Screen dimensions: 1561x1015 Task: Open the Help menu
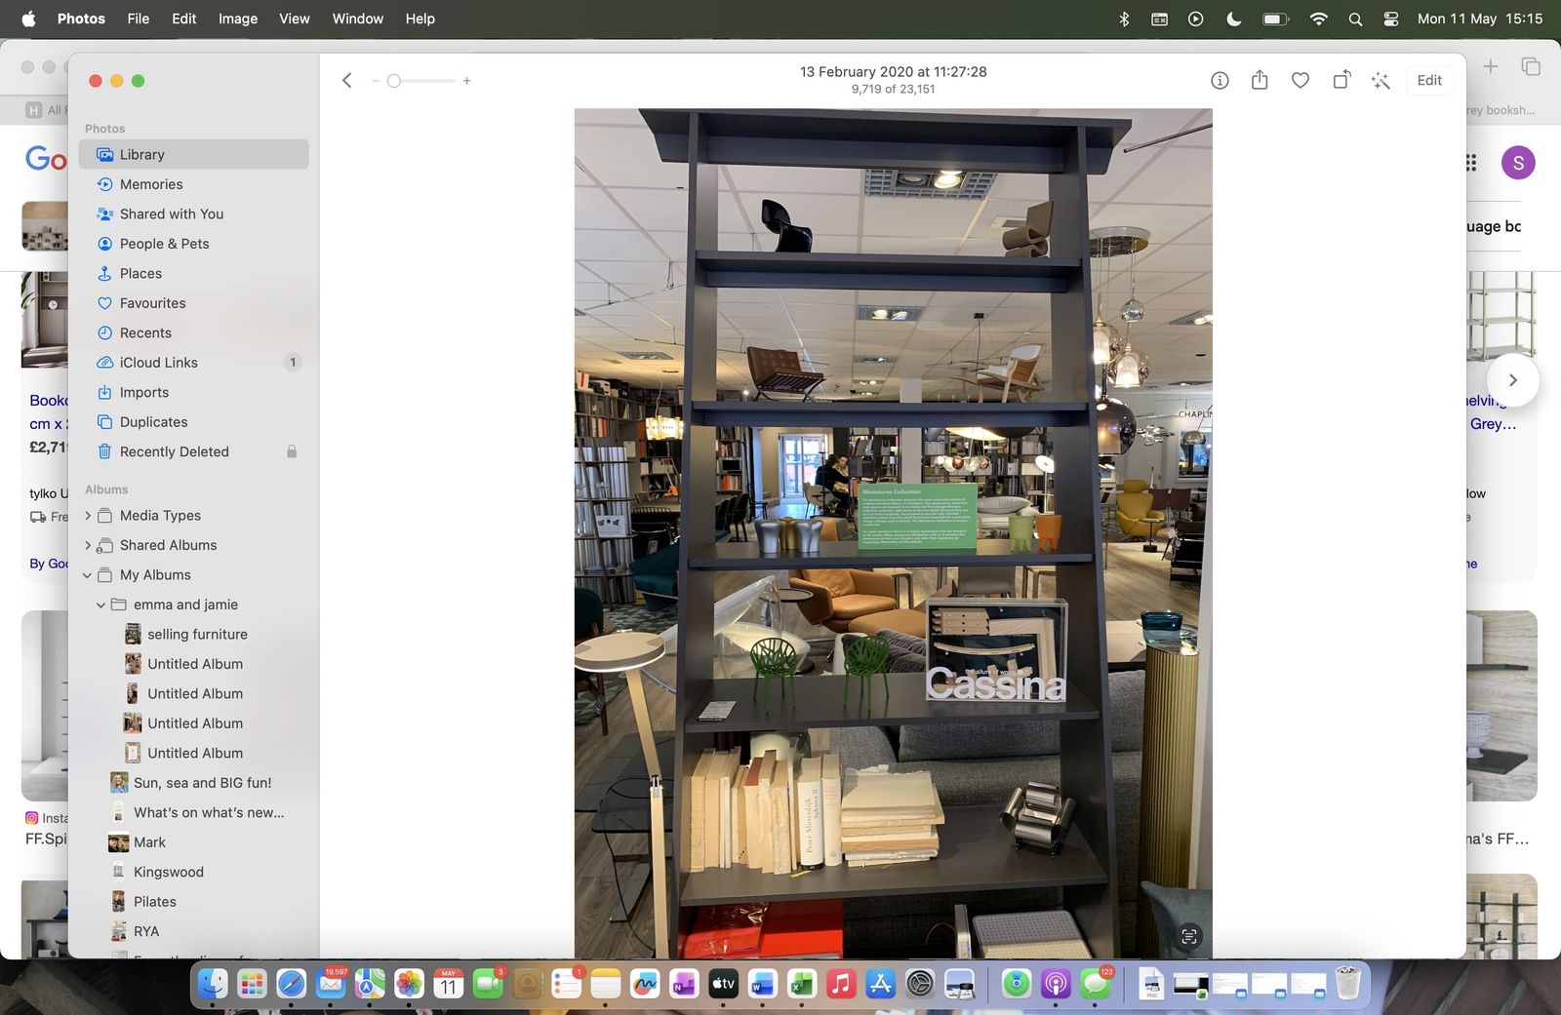(420, 19)
